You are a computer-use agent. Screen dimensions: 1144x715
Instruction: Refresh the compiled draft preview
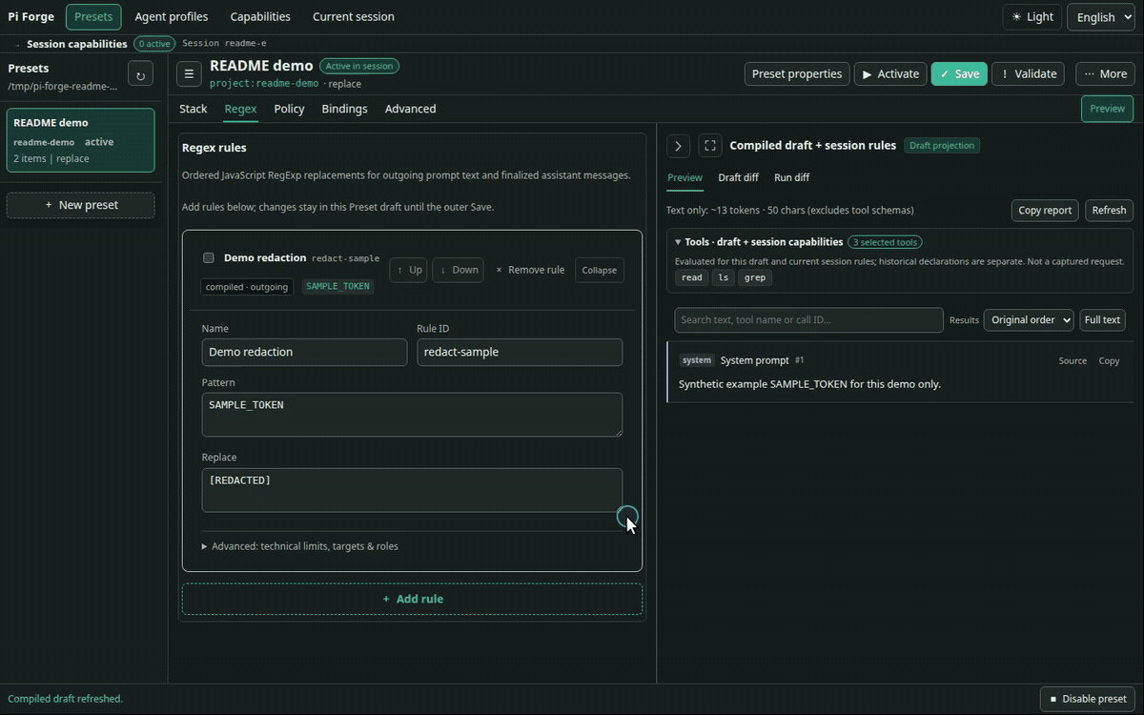1109,211
